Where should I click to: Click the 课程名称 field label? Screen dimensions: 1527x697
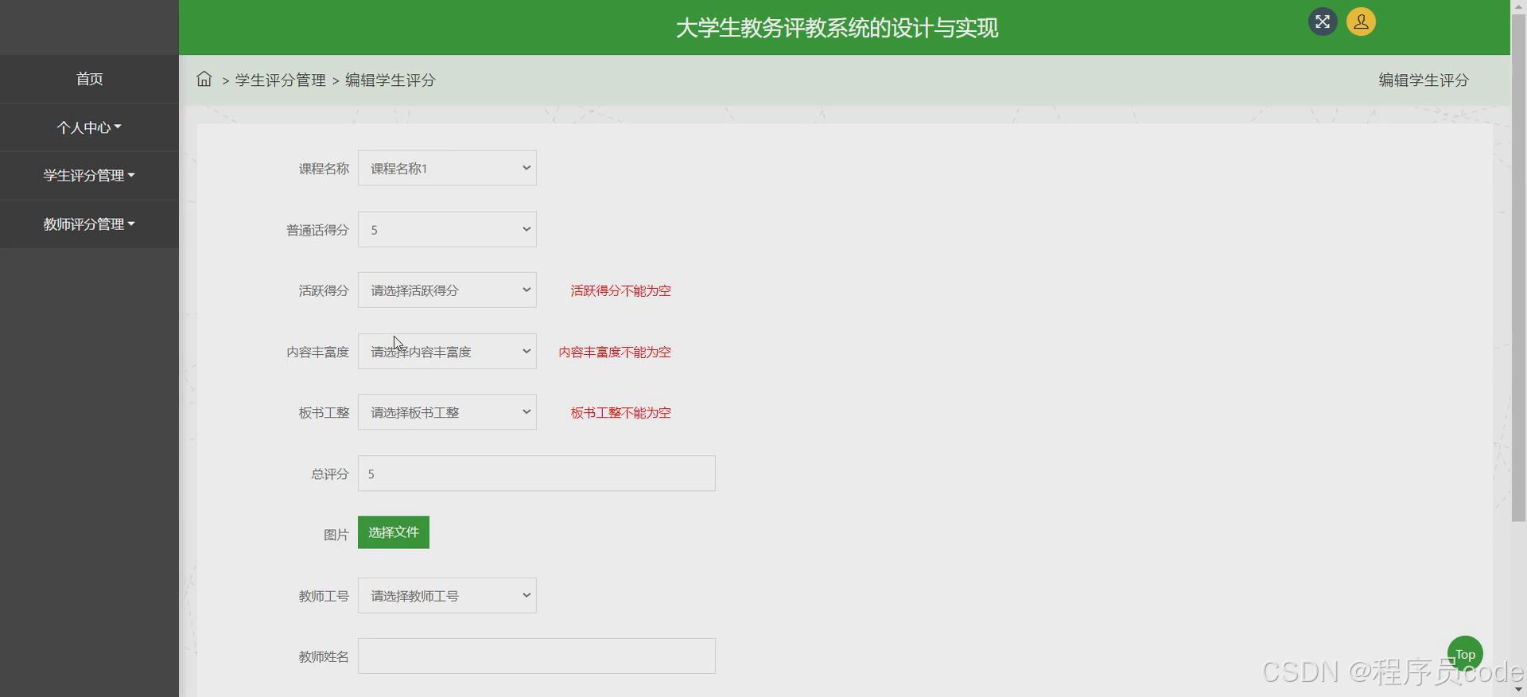click(324, 169)
